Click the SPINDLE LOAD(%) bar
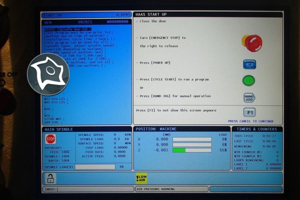This screenshot has height=200, width=300. [95, 167]
